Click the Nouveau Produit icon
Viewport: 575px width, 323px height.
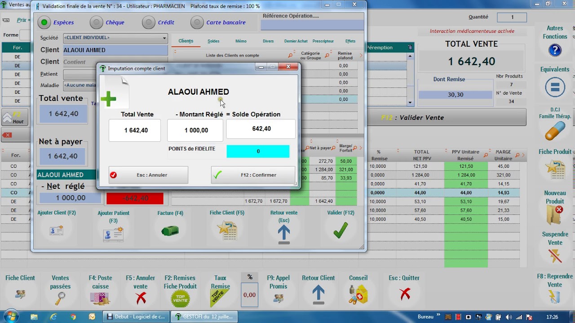(555, 215)
